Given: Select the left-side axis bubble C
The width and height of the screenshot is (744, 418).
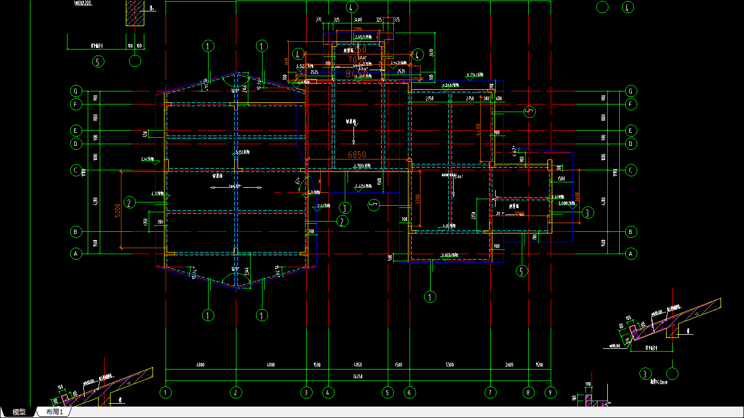Looking at the screenshot, I should point(77,170).
